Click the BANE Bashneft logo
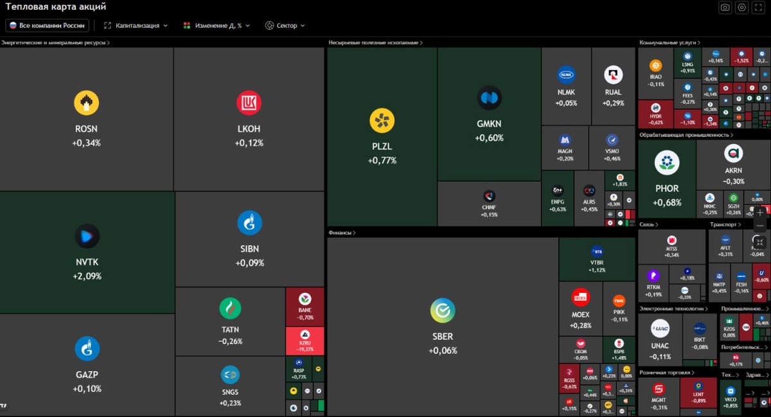This screenshot has height=417, width=771. [305, 299]
